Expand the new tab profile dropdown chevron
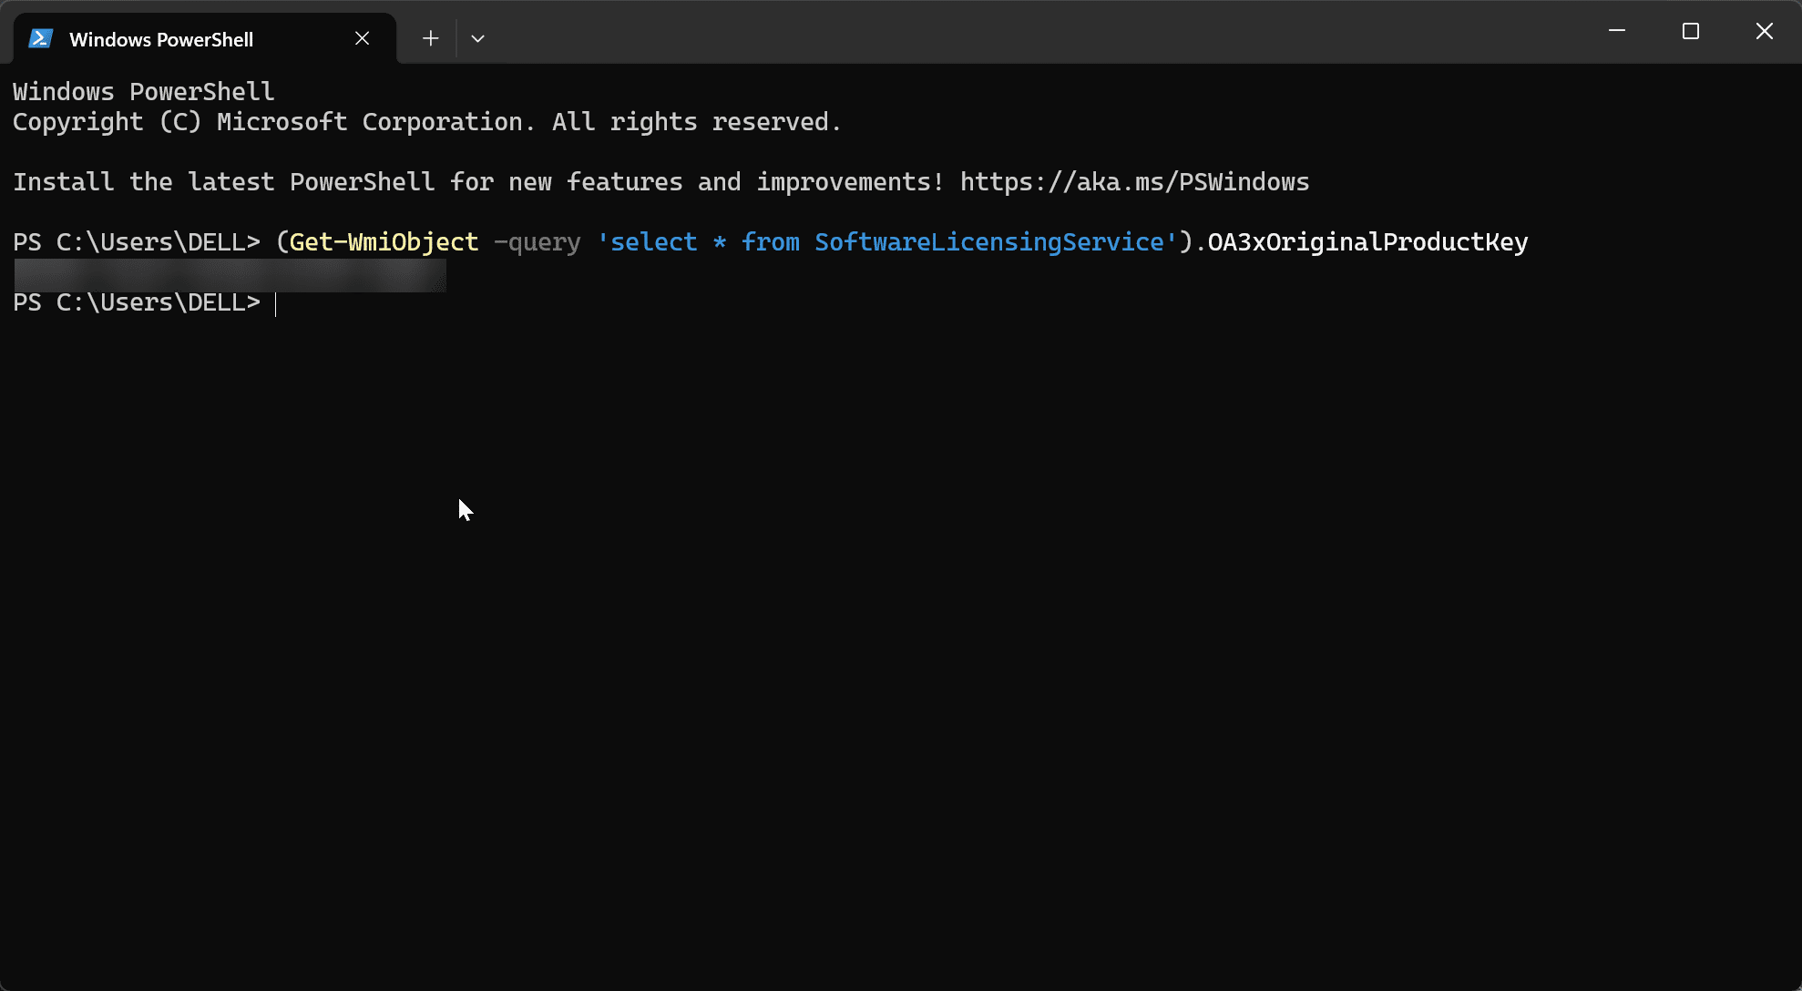The height and width of the screenshot is (991, 1802). (477, 38)
